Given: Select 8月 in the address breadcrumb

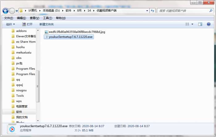Looking at the screenshot, I should [79, 10].
